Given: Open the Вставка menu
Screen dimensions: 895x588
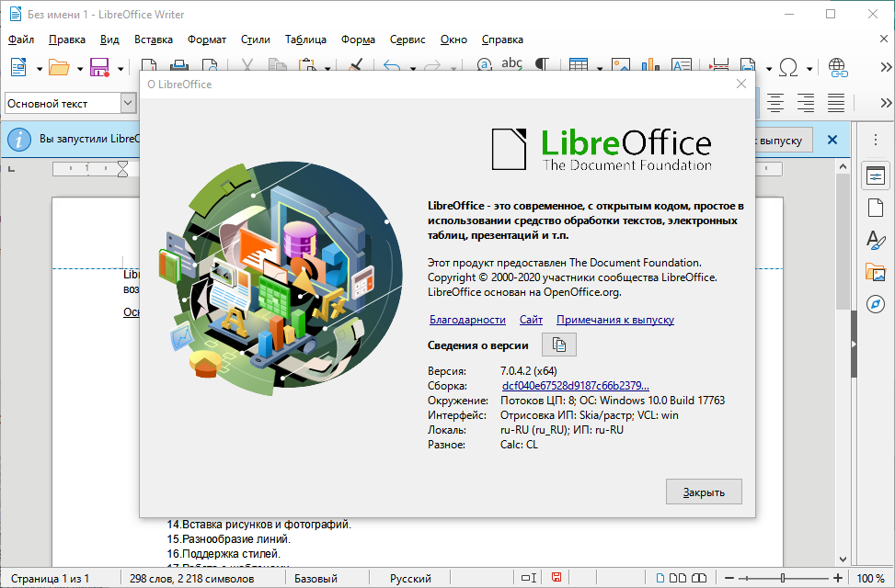Looking at the screenshot, I should 154,40.
